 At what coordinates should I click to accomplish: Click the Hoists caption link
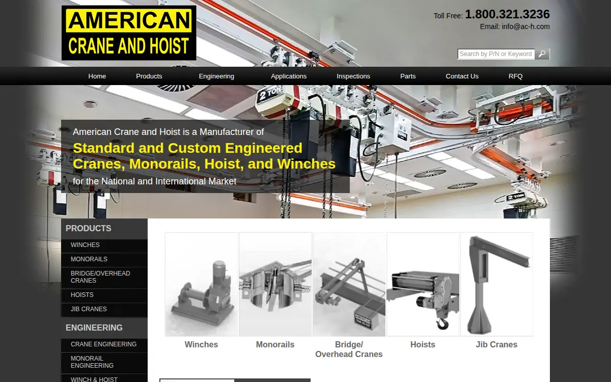click(x=423, y=345)
